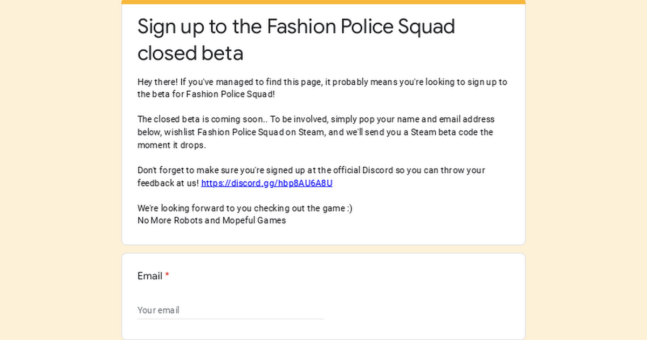The height and width of the screenshot is (340, 647).
Task: Focus the Your email input field
Action: pos(230,310)
